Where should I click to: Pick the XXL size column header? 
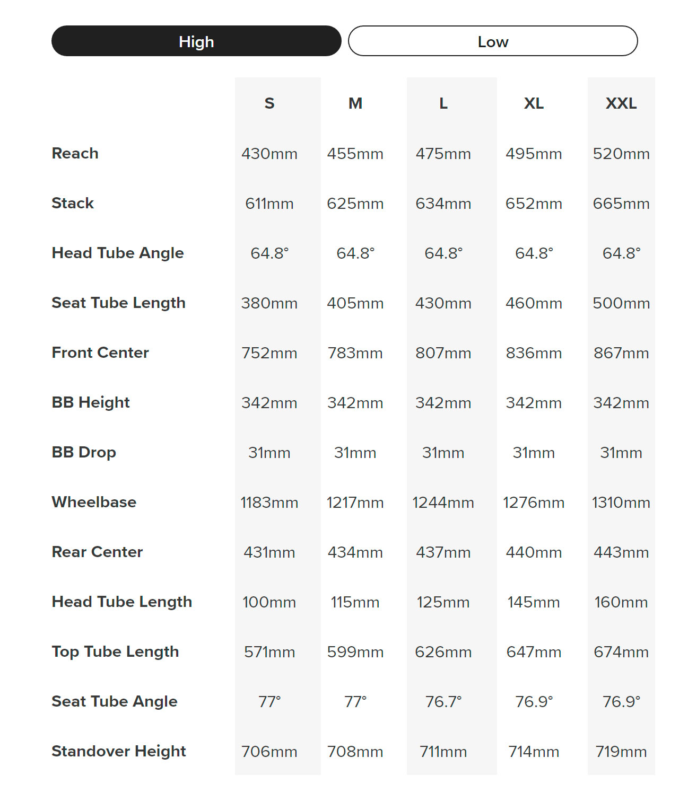point(621,103)
